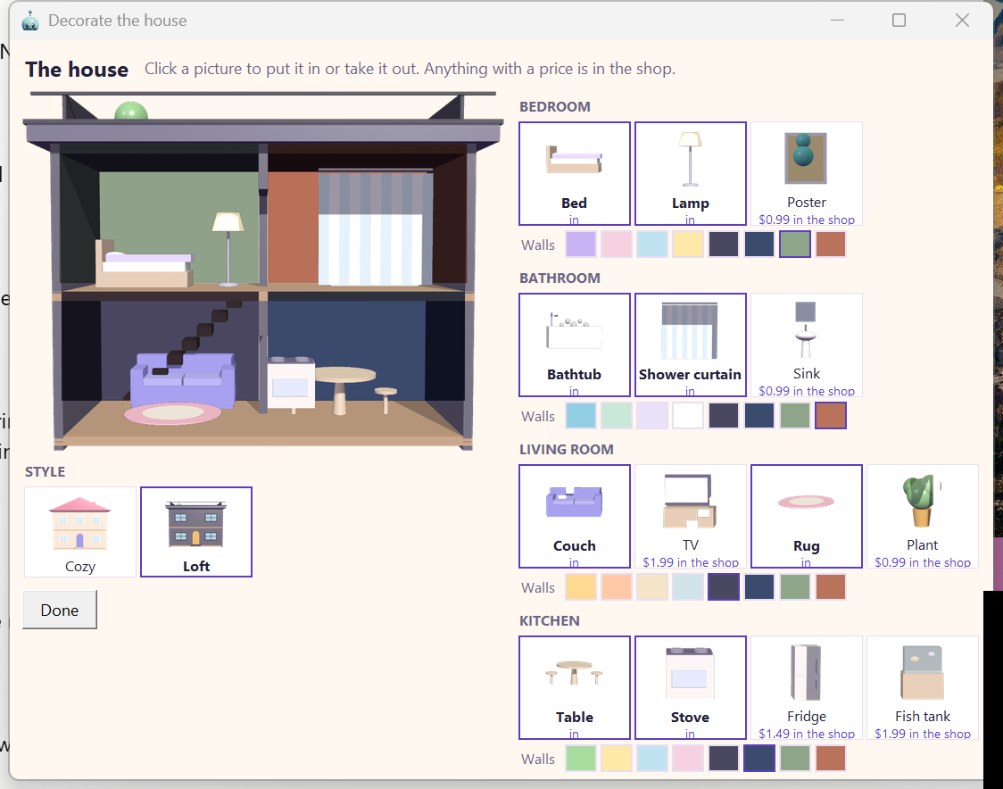The width and height of the screenshot is (1003, 789).
Task: Toggle the Lamp item card
Action: click(x=690, y=173)
